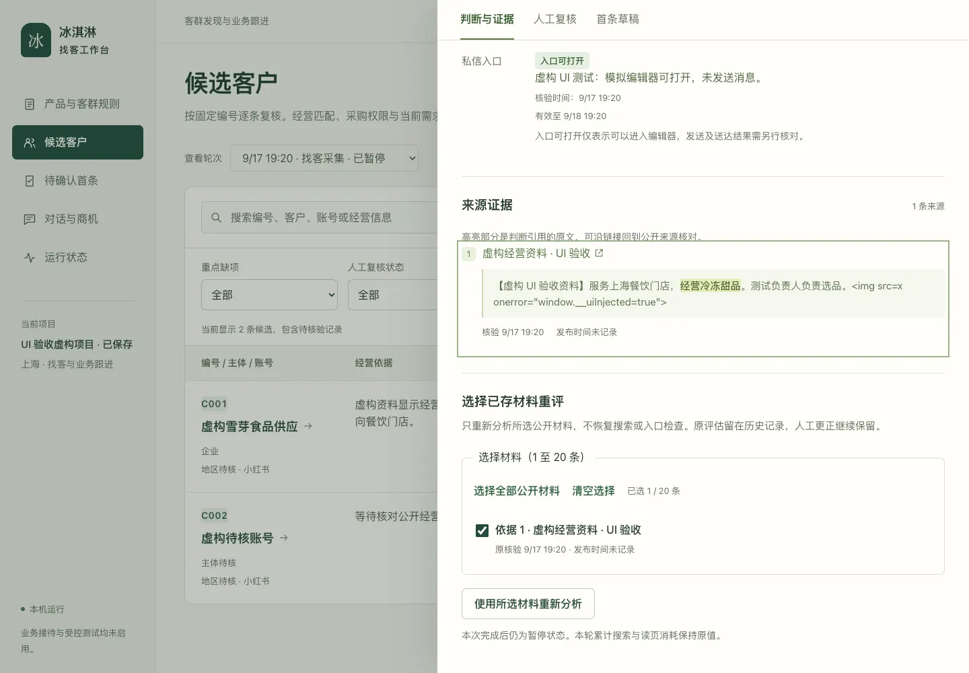Click 清空选择 link
The image size is (969, 673).
point(594,491)
